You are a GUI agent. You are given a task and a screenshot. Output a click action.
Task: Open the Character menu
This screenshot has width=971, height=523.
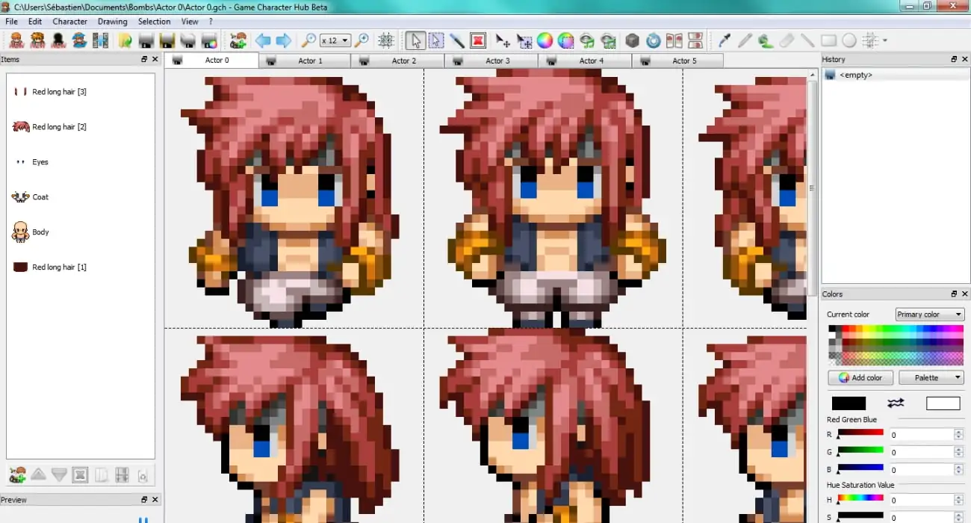(70, 22)
